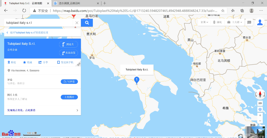Toggle the 2D map view mode
The height and width of the screenshot is (138, 267).
[x=260, y=103]
